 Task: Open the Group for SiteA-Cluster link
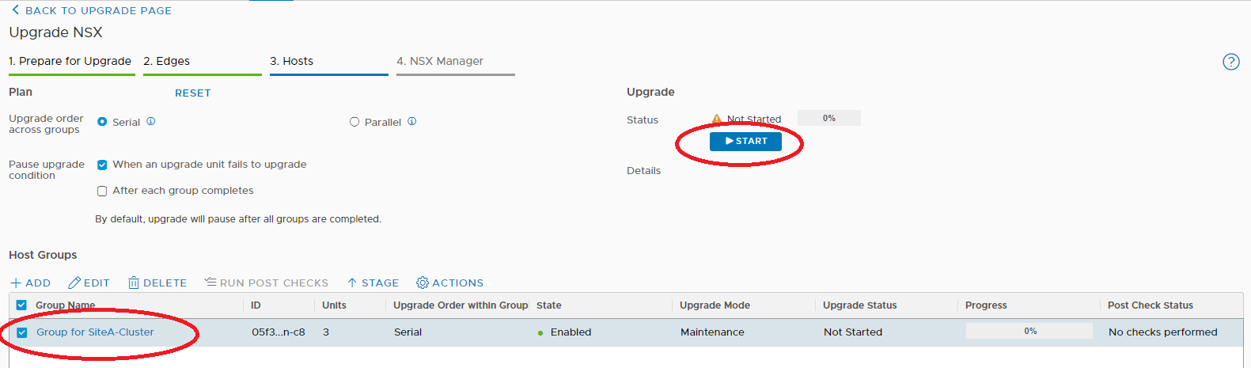coord(95,332)
